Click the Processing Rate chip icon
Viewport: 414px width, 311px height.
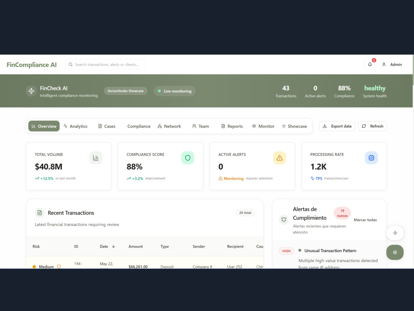click(x=371, y=158)
